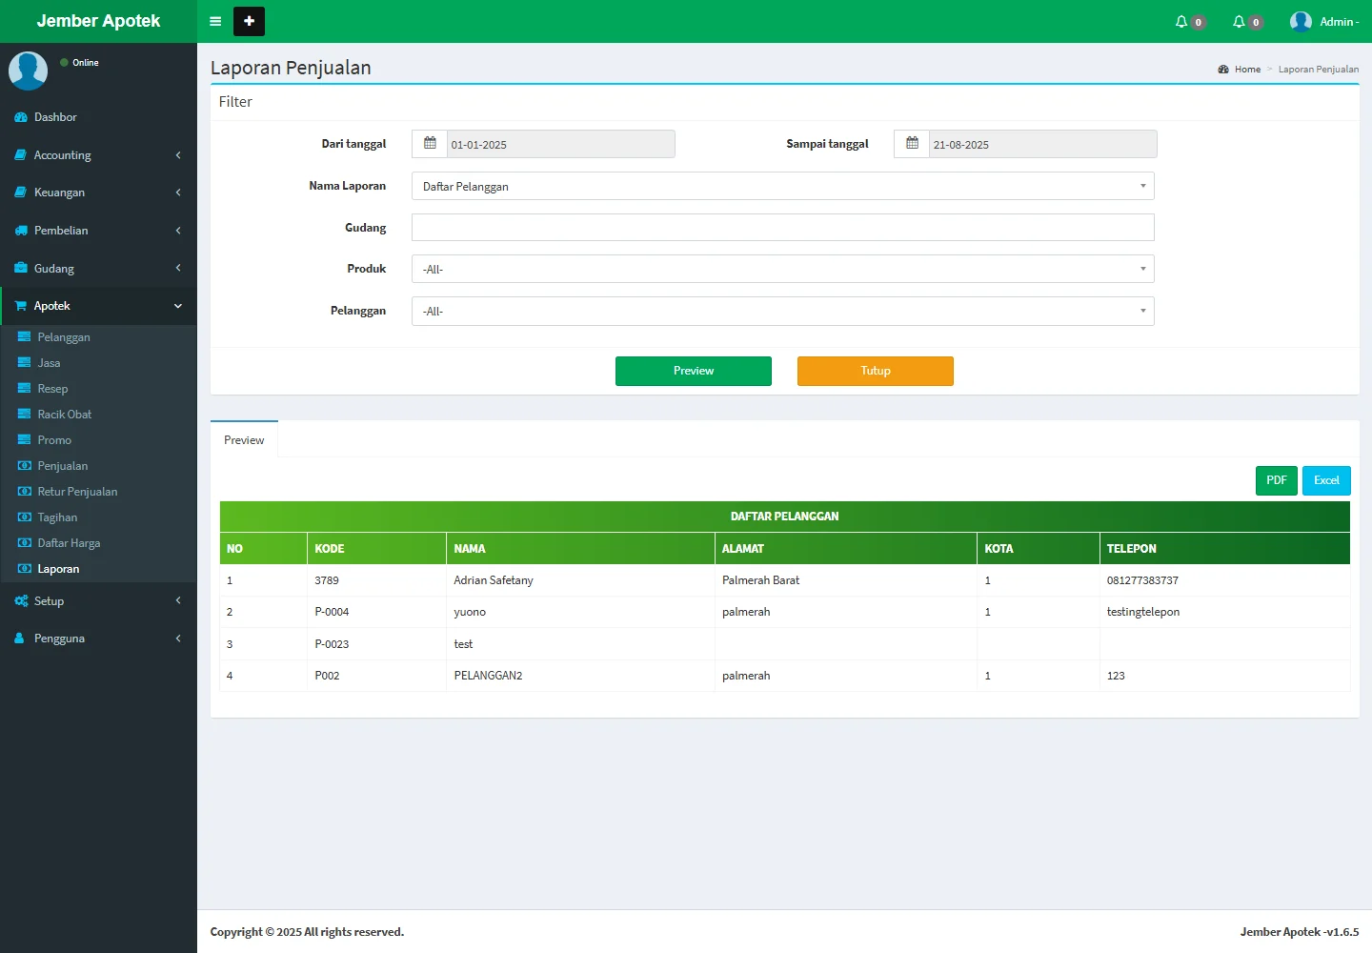
Task: Click the Dashbor dashboard icon in sidebar
Action: point(21,117)
